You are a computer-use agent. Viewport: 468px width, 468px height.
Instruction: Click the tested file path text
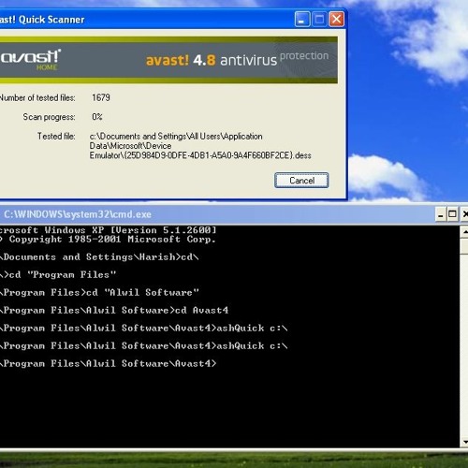coord(200,146)
